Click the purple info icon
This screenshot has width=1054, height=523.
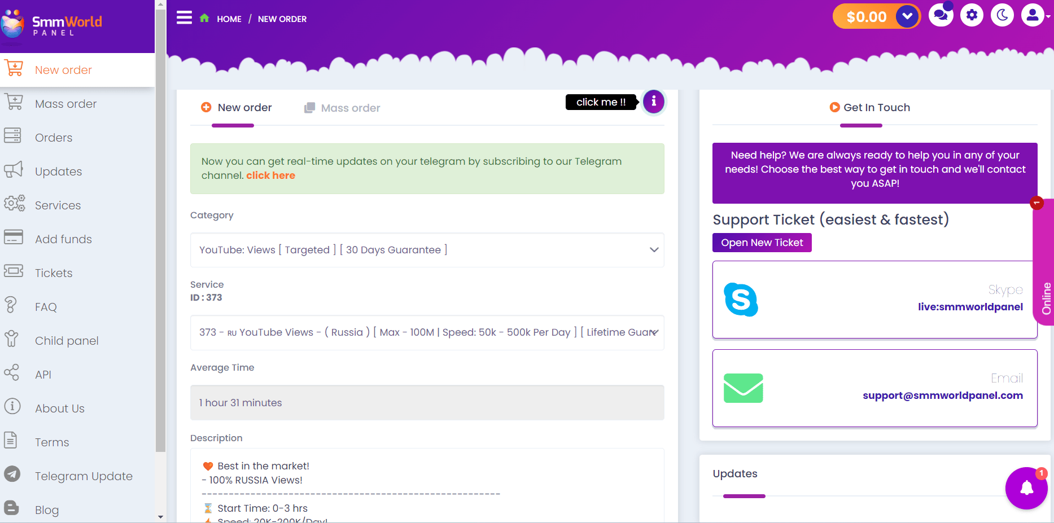click(x=654, y=102)
